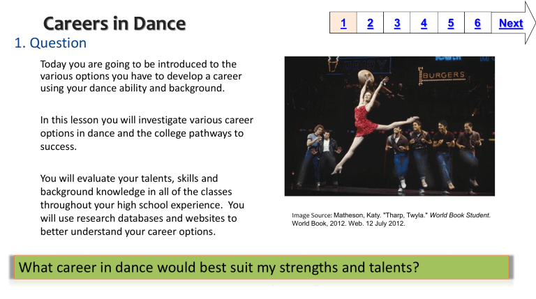Navigate to page 5 link
This screenshot has width=536, height=299.
[x=451, y=23]
